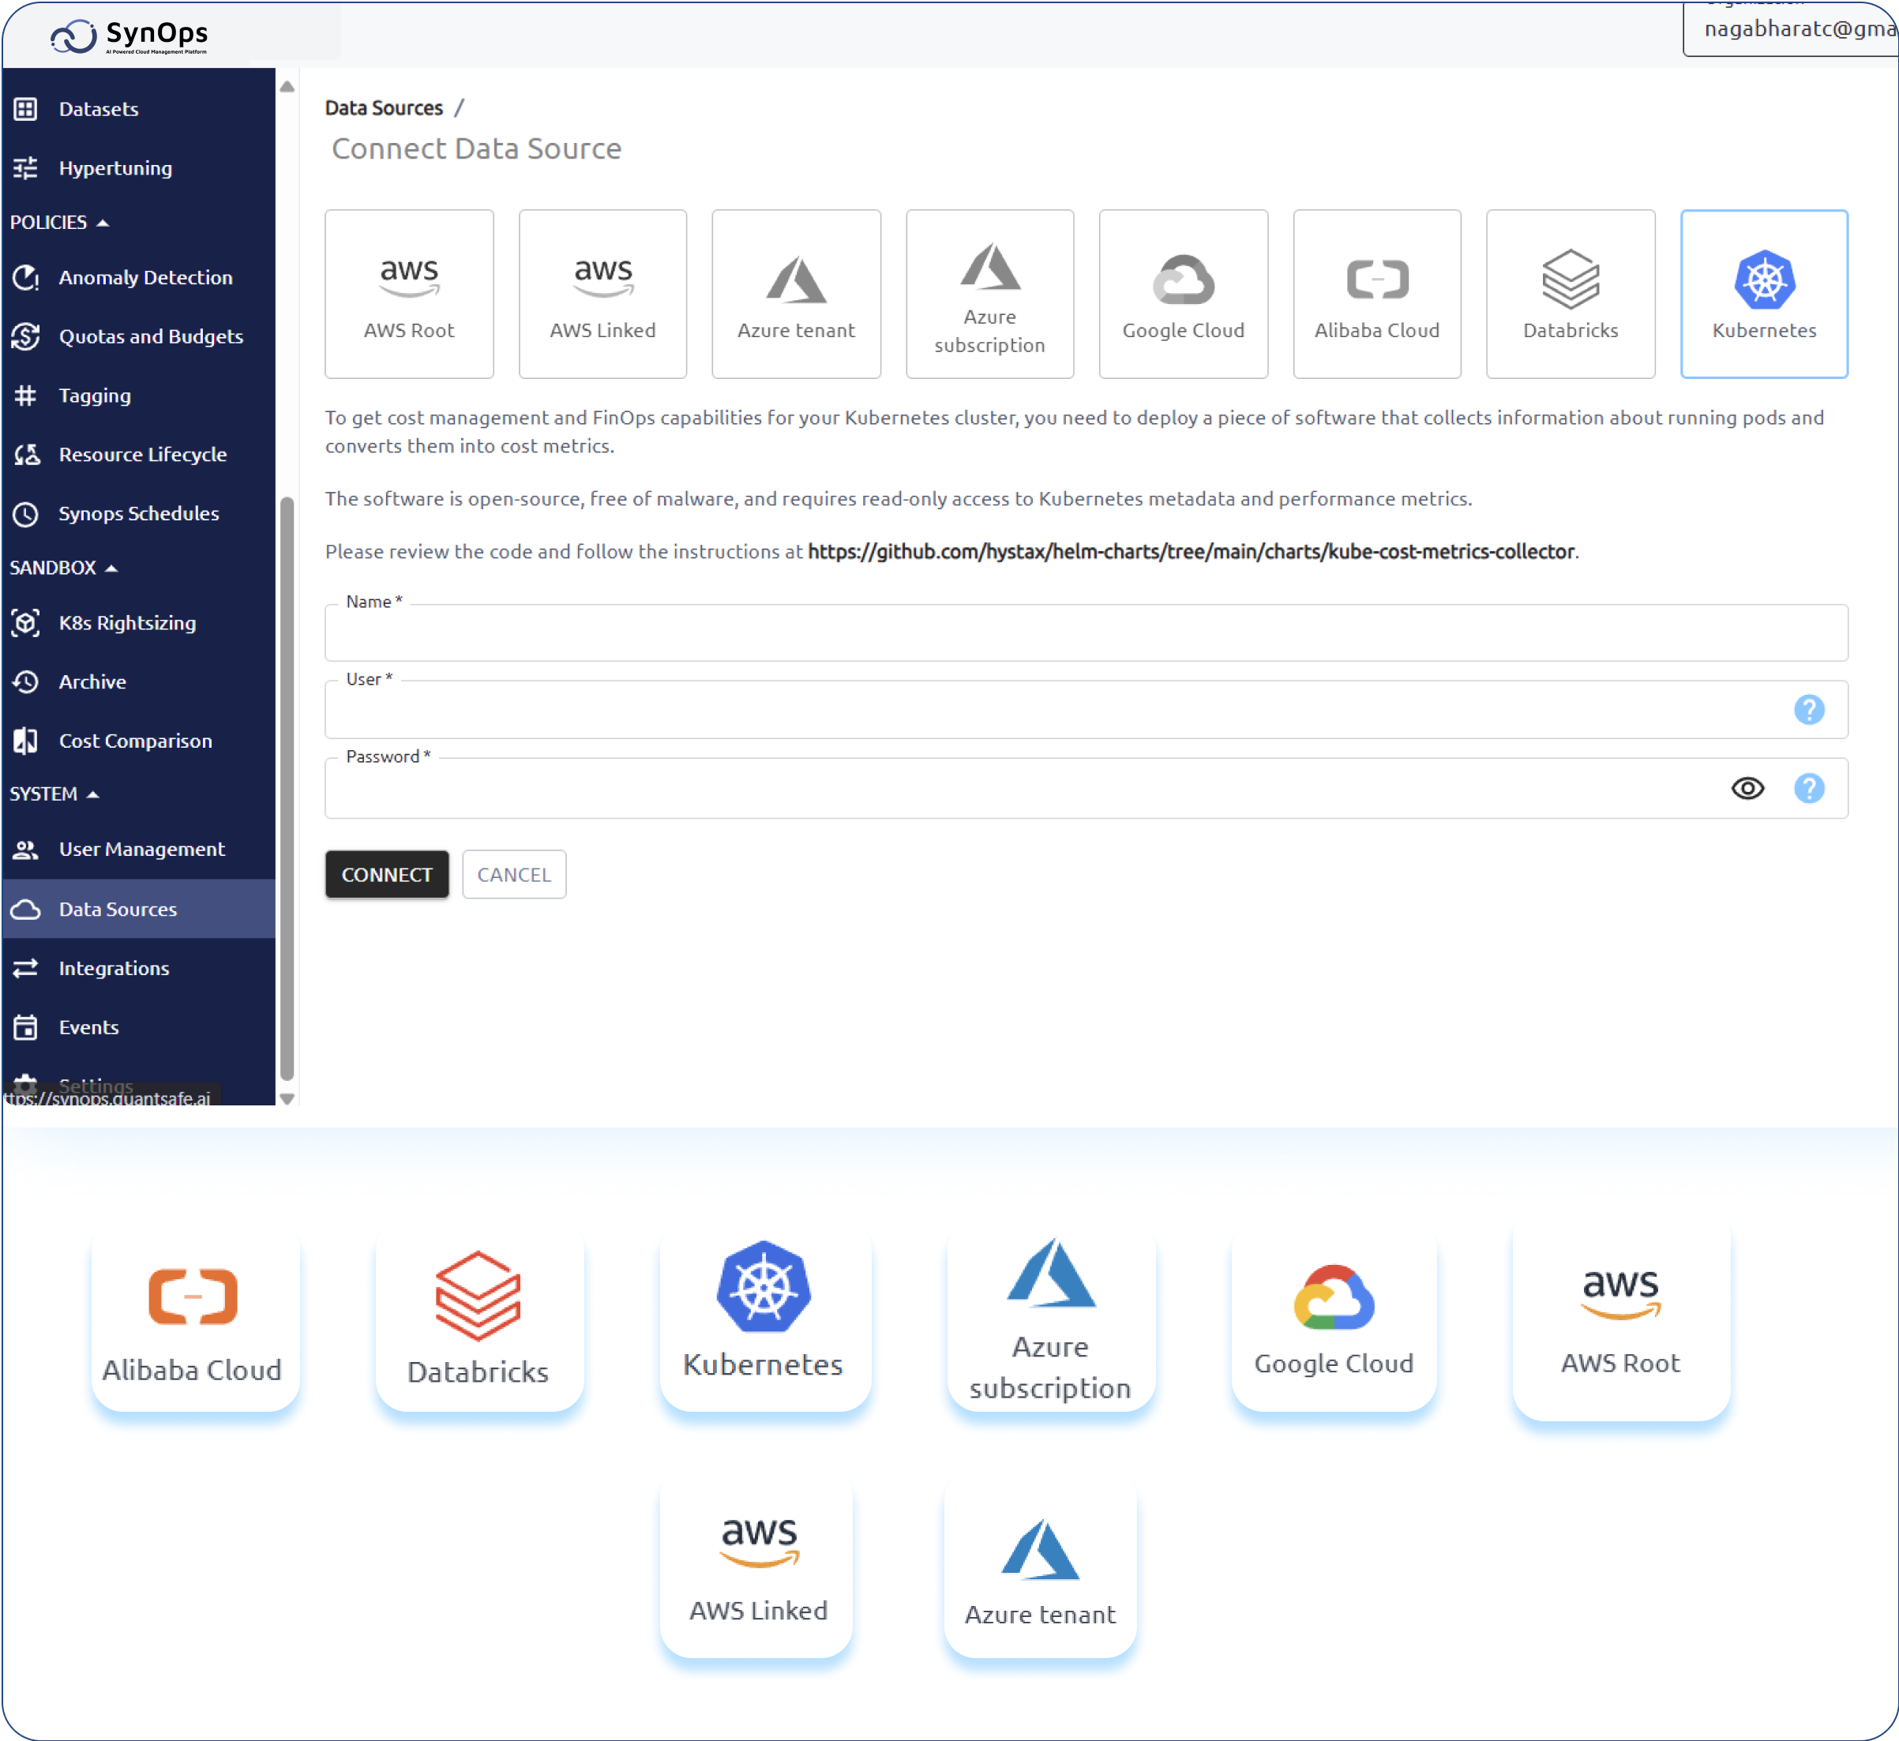
Task: Select the Kubernetes data source tile
Action: coord(1763,293)
